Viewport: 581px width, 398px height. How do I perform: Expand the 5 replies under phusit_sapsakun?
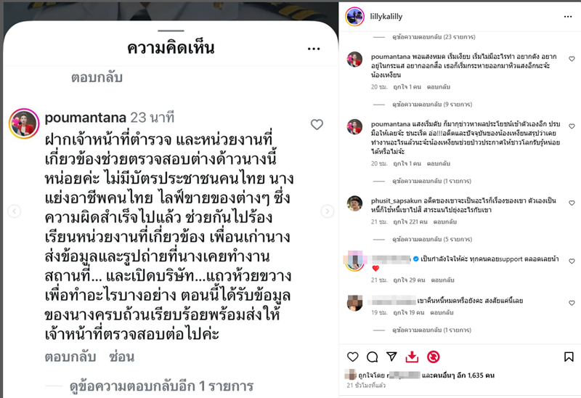(432, 240)
